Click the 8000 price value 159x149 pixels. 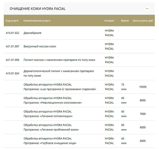click(x=143, y=100)
